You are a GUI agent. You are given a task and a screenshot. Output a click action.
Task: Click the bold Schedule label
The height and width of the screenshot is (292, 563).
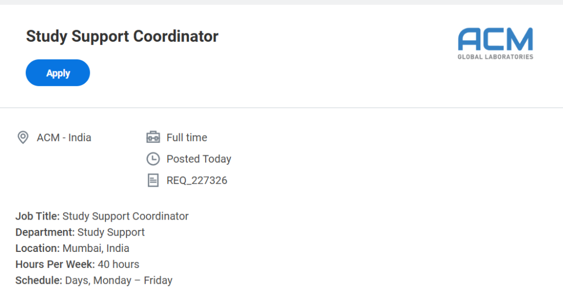click(x=38, y=280)
